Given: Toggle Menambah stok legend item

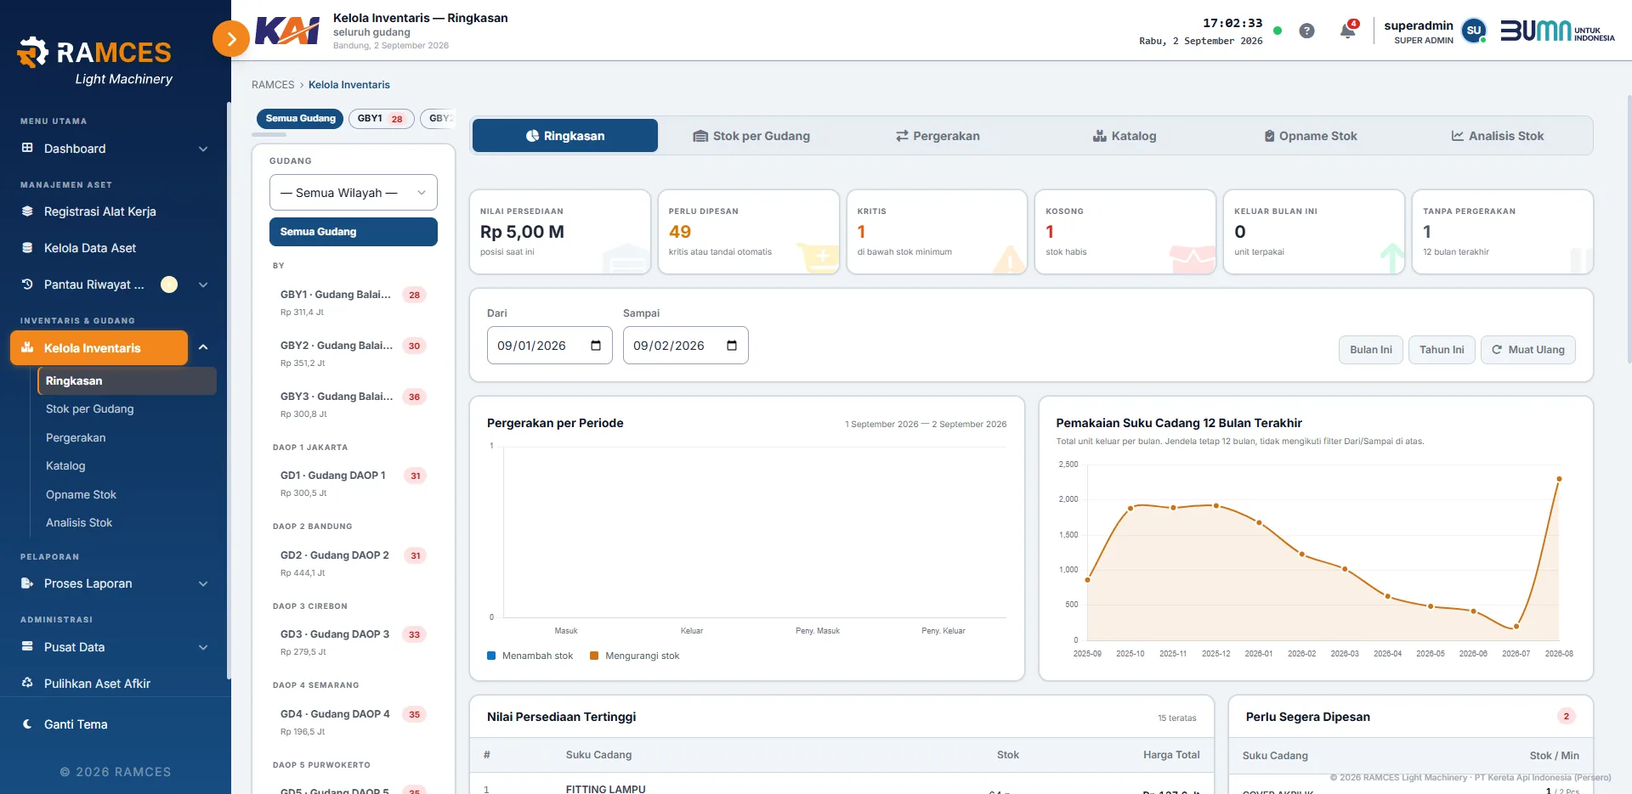Looking at the screenshot, I should coord(530,656).
